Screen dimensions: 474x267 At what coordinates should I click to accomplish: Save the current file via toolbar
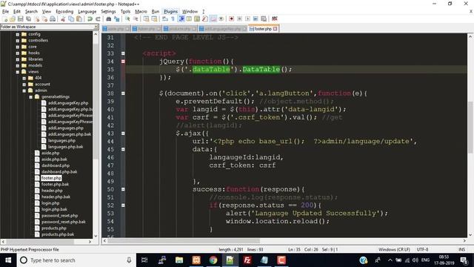tap(20, 19)
